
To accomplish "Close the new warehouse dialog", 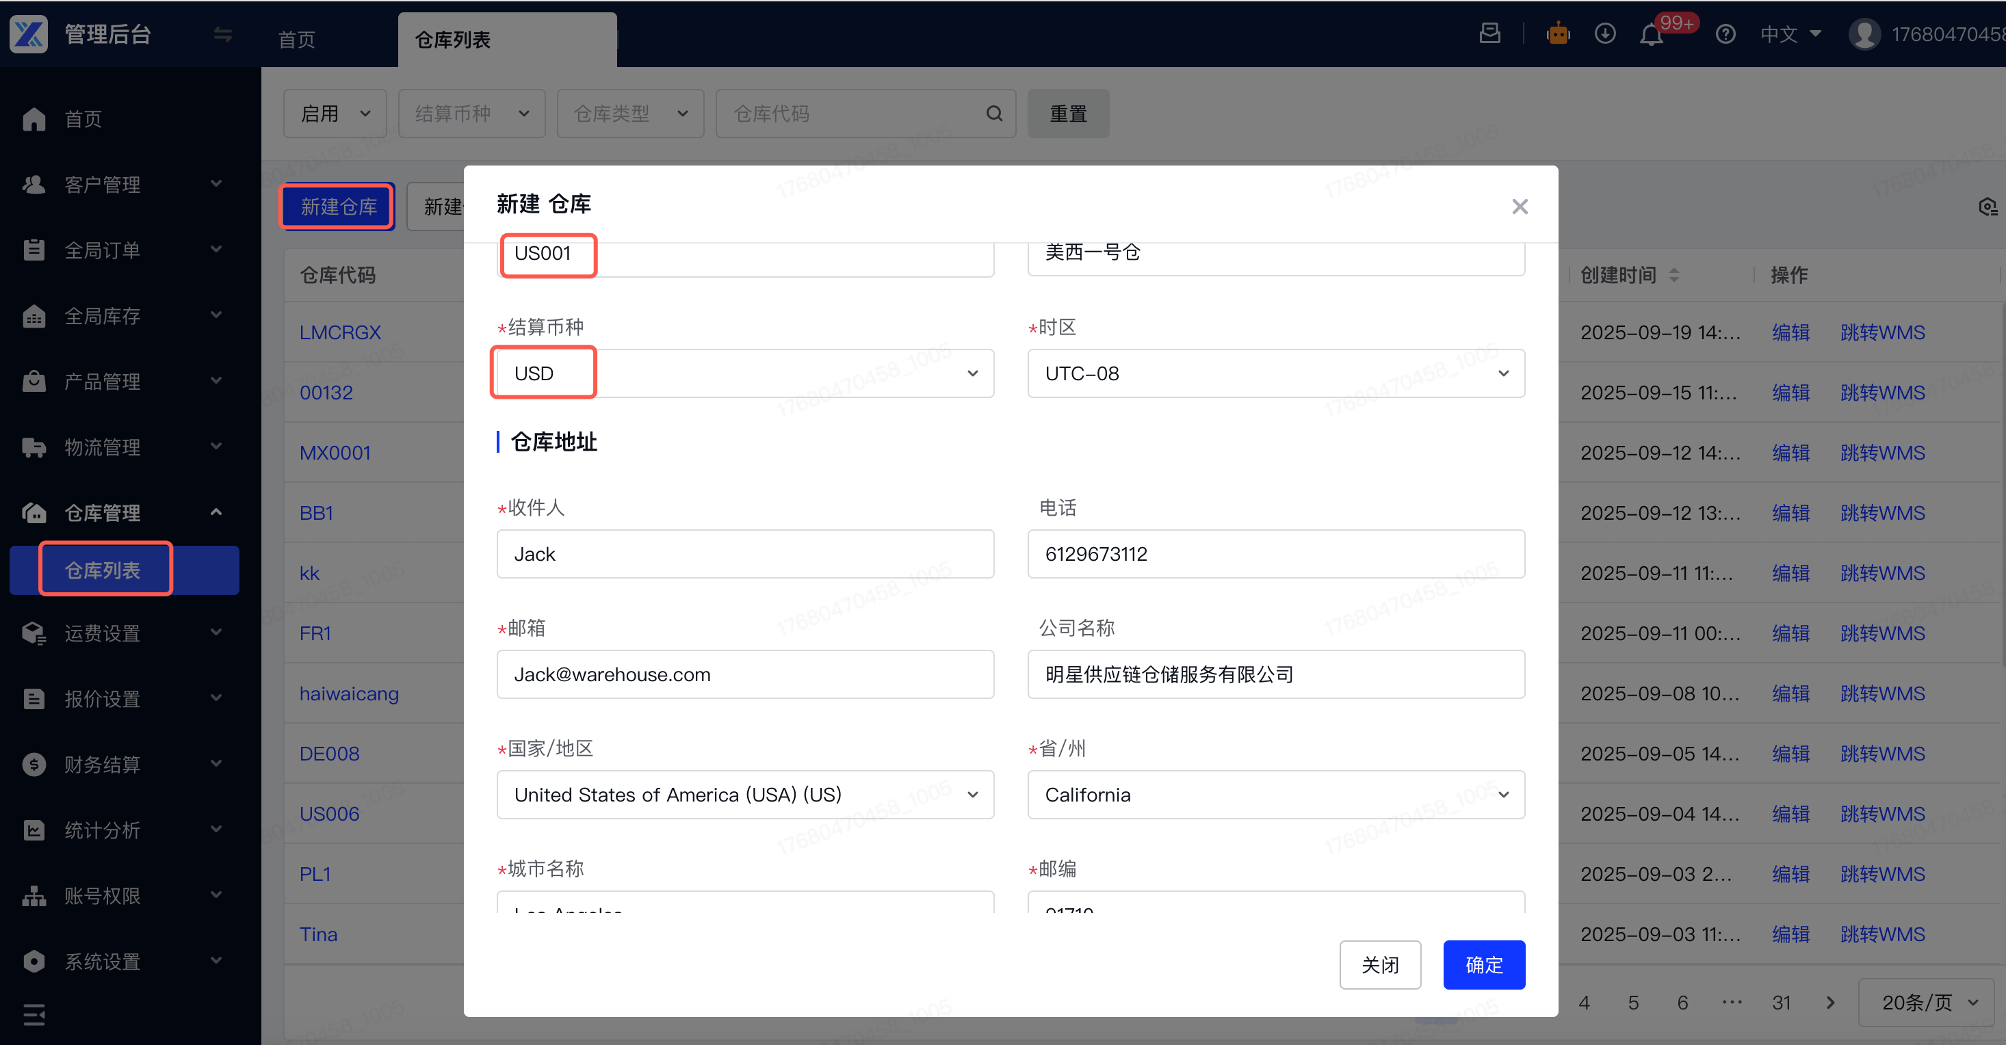I will 1520,207.
